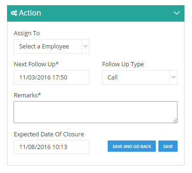The height and width of the screenshot is (173, 192).
Task: Click the Action panel title text
Action: click(x=30, y=13)
